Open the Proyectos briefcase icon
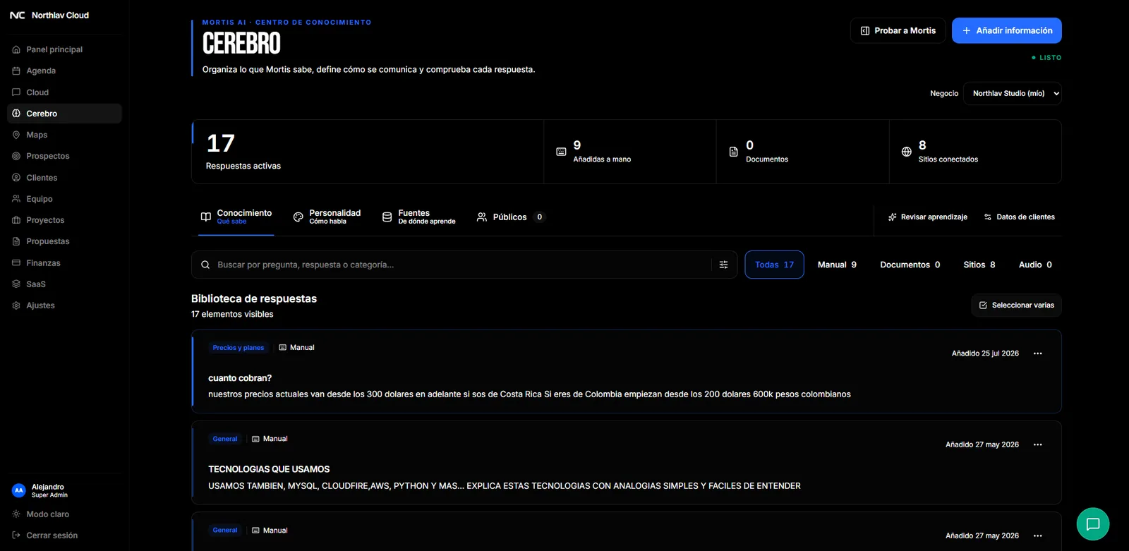 pyautogui.click(x=16, y=220)
